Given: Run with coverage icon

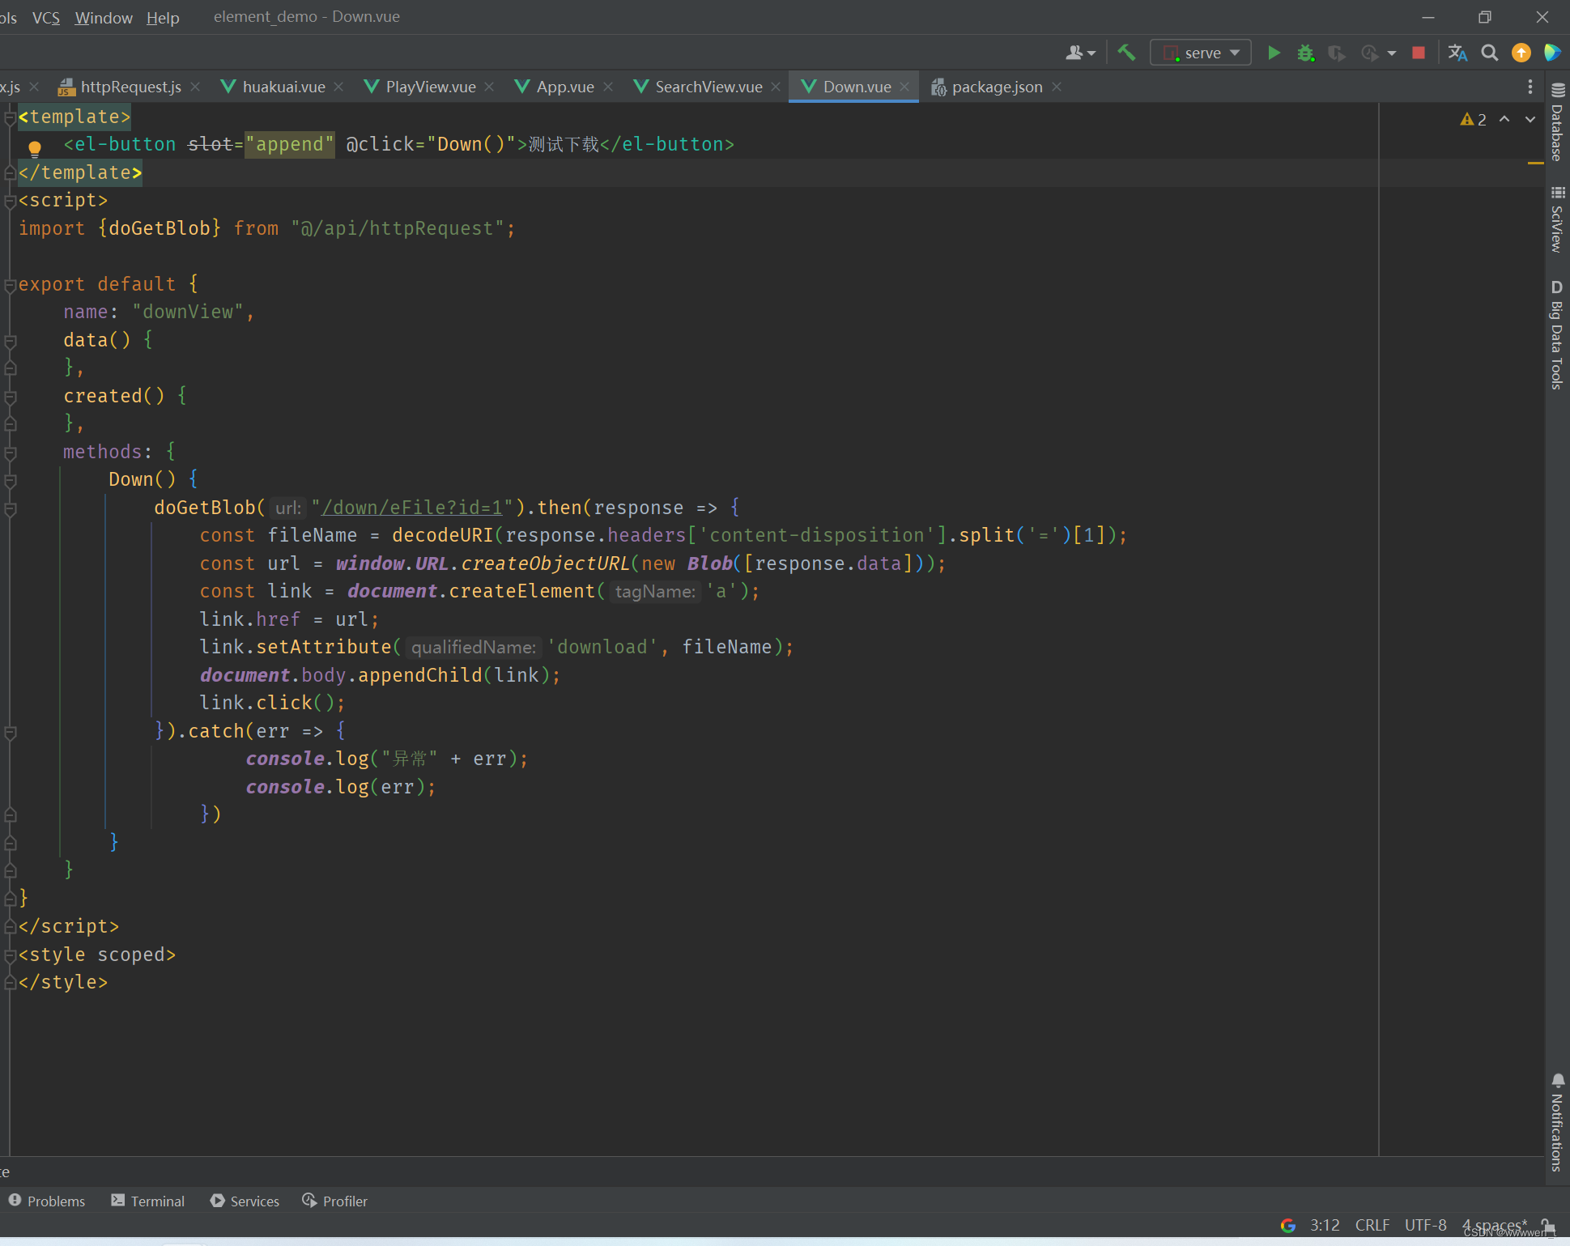Looking at the screenshot, I should click(x=1337, y=53).
